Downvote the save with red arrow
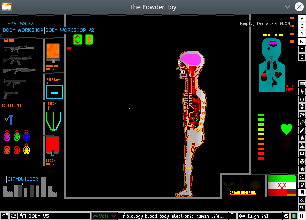The image size is (306, 220). click(x=114, y=216)
